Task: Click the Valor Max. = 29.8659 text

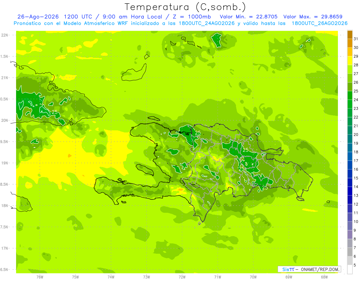Action: click(313, 17)
